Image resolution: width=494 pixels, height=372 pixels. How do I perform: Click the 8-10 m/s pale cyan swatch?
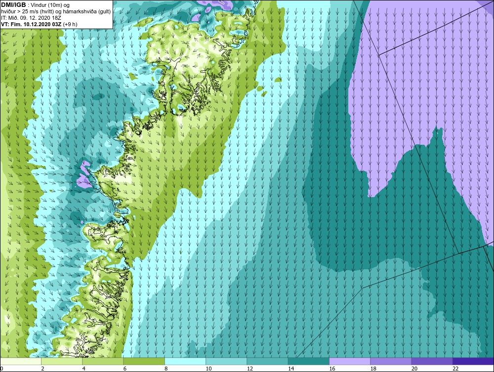[185, 361]
